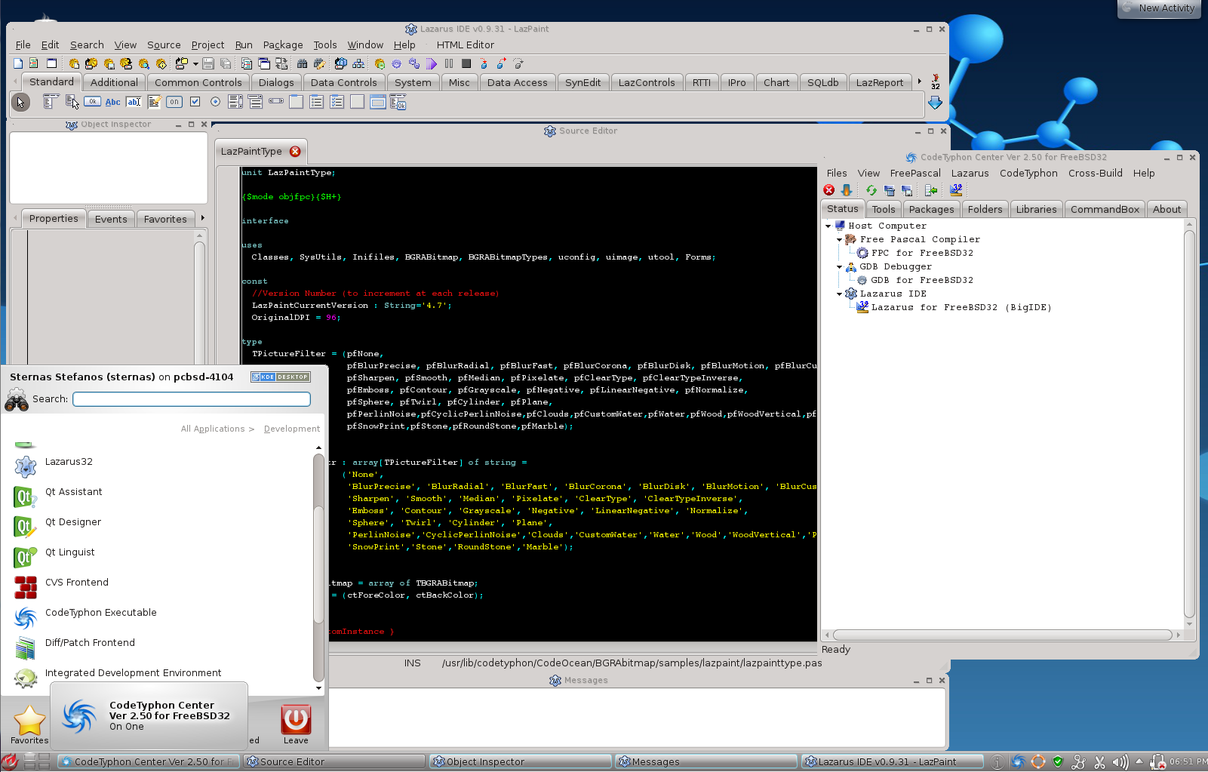Click the green refresh icon in CodeTyphon Center
1208x772 pixels.
pyautogui.click(x=871, y=190)
